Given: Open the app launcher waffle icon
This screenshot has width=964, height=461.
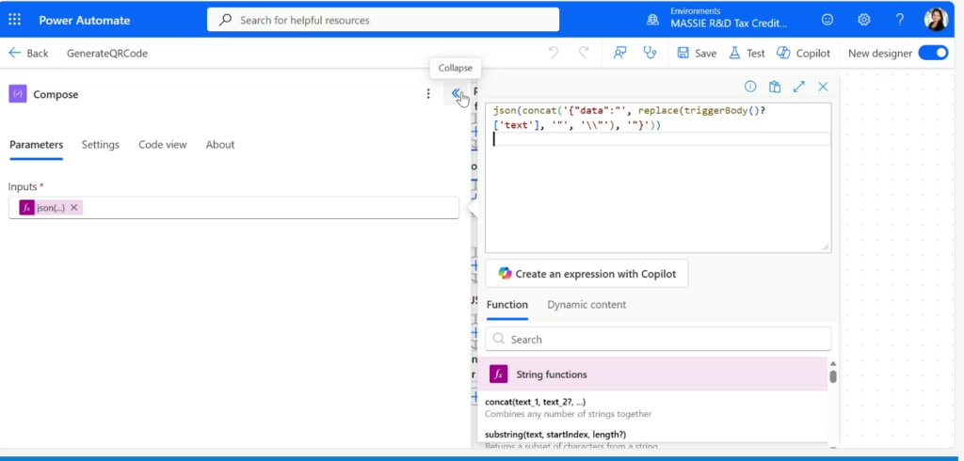Looking at the screenshot, I should pyautogui.click(x=14, y=20).
